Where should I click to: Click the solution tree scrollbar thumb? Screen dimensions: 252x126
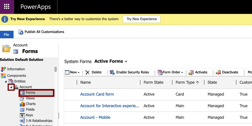click(55, 69)
